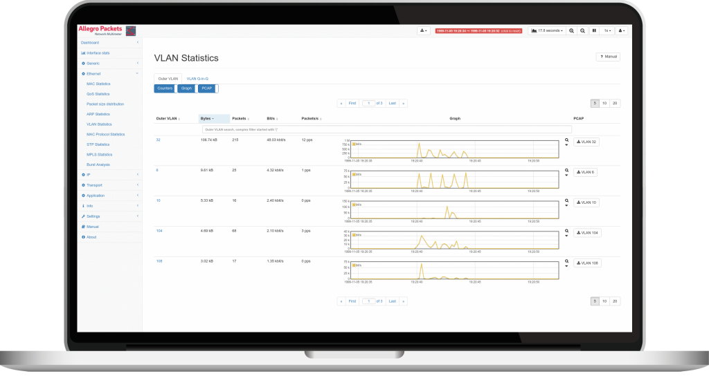Viewport: 709px width, 378px height.
Task: Switch to the VLAN Q-in-Q tab
Action: (x=197, y=79)
